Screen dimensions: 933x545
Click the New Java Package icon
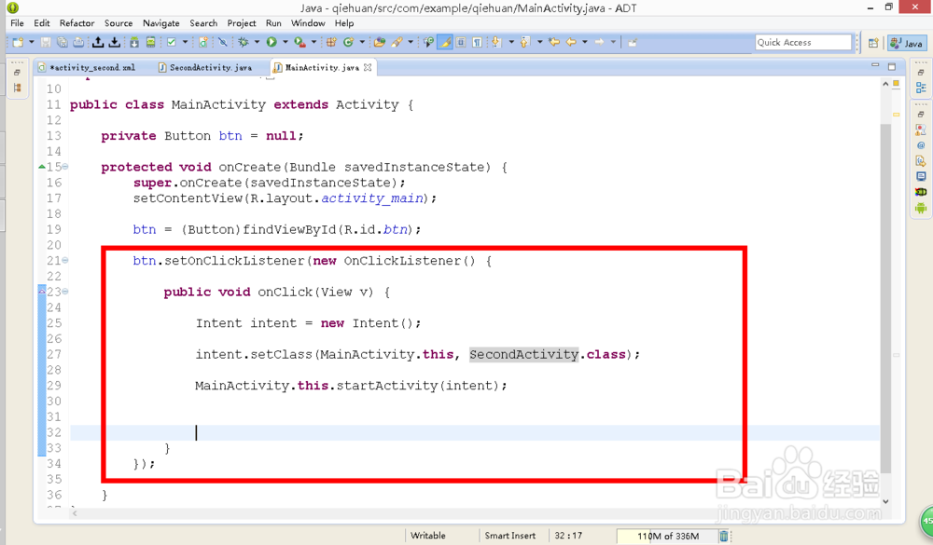coord(332,42)
